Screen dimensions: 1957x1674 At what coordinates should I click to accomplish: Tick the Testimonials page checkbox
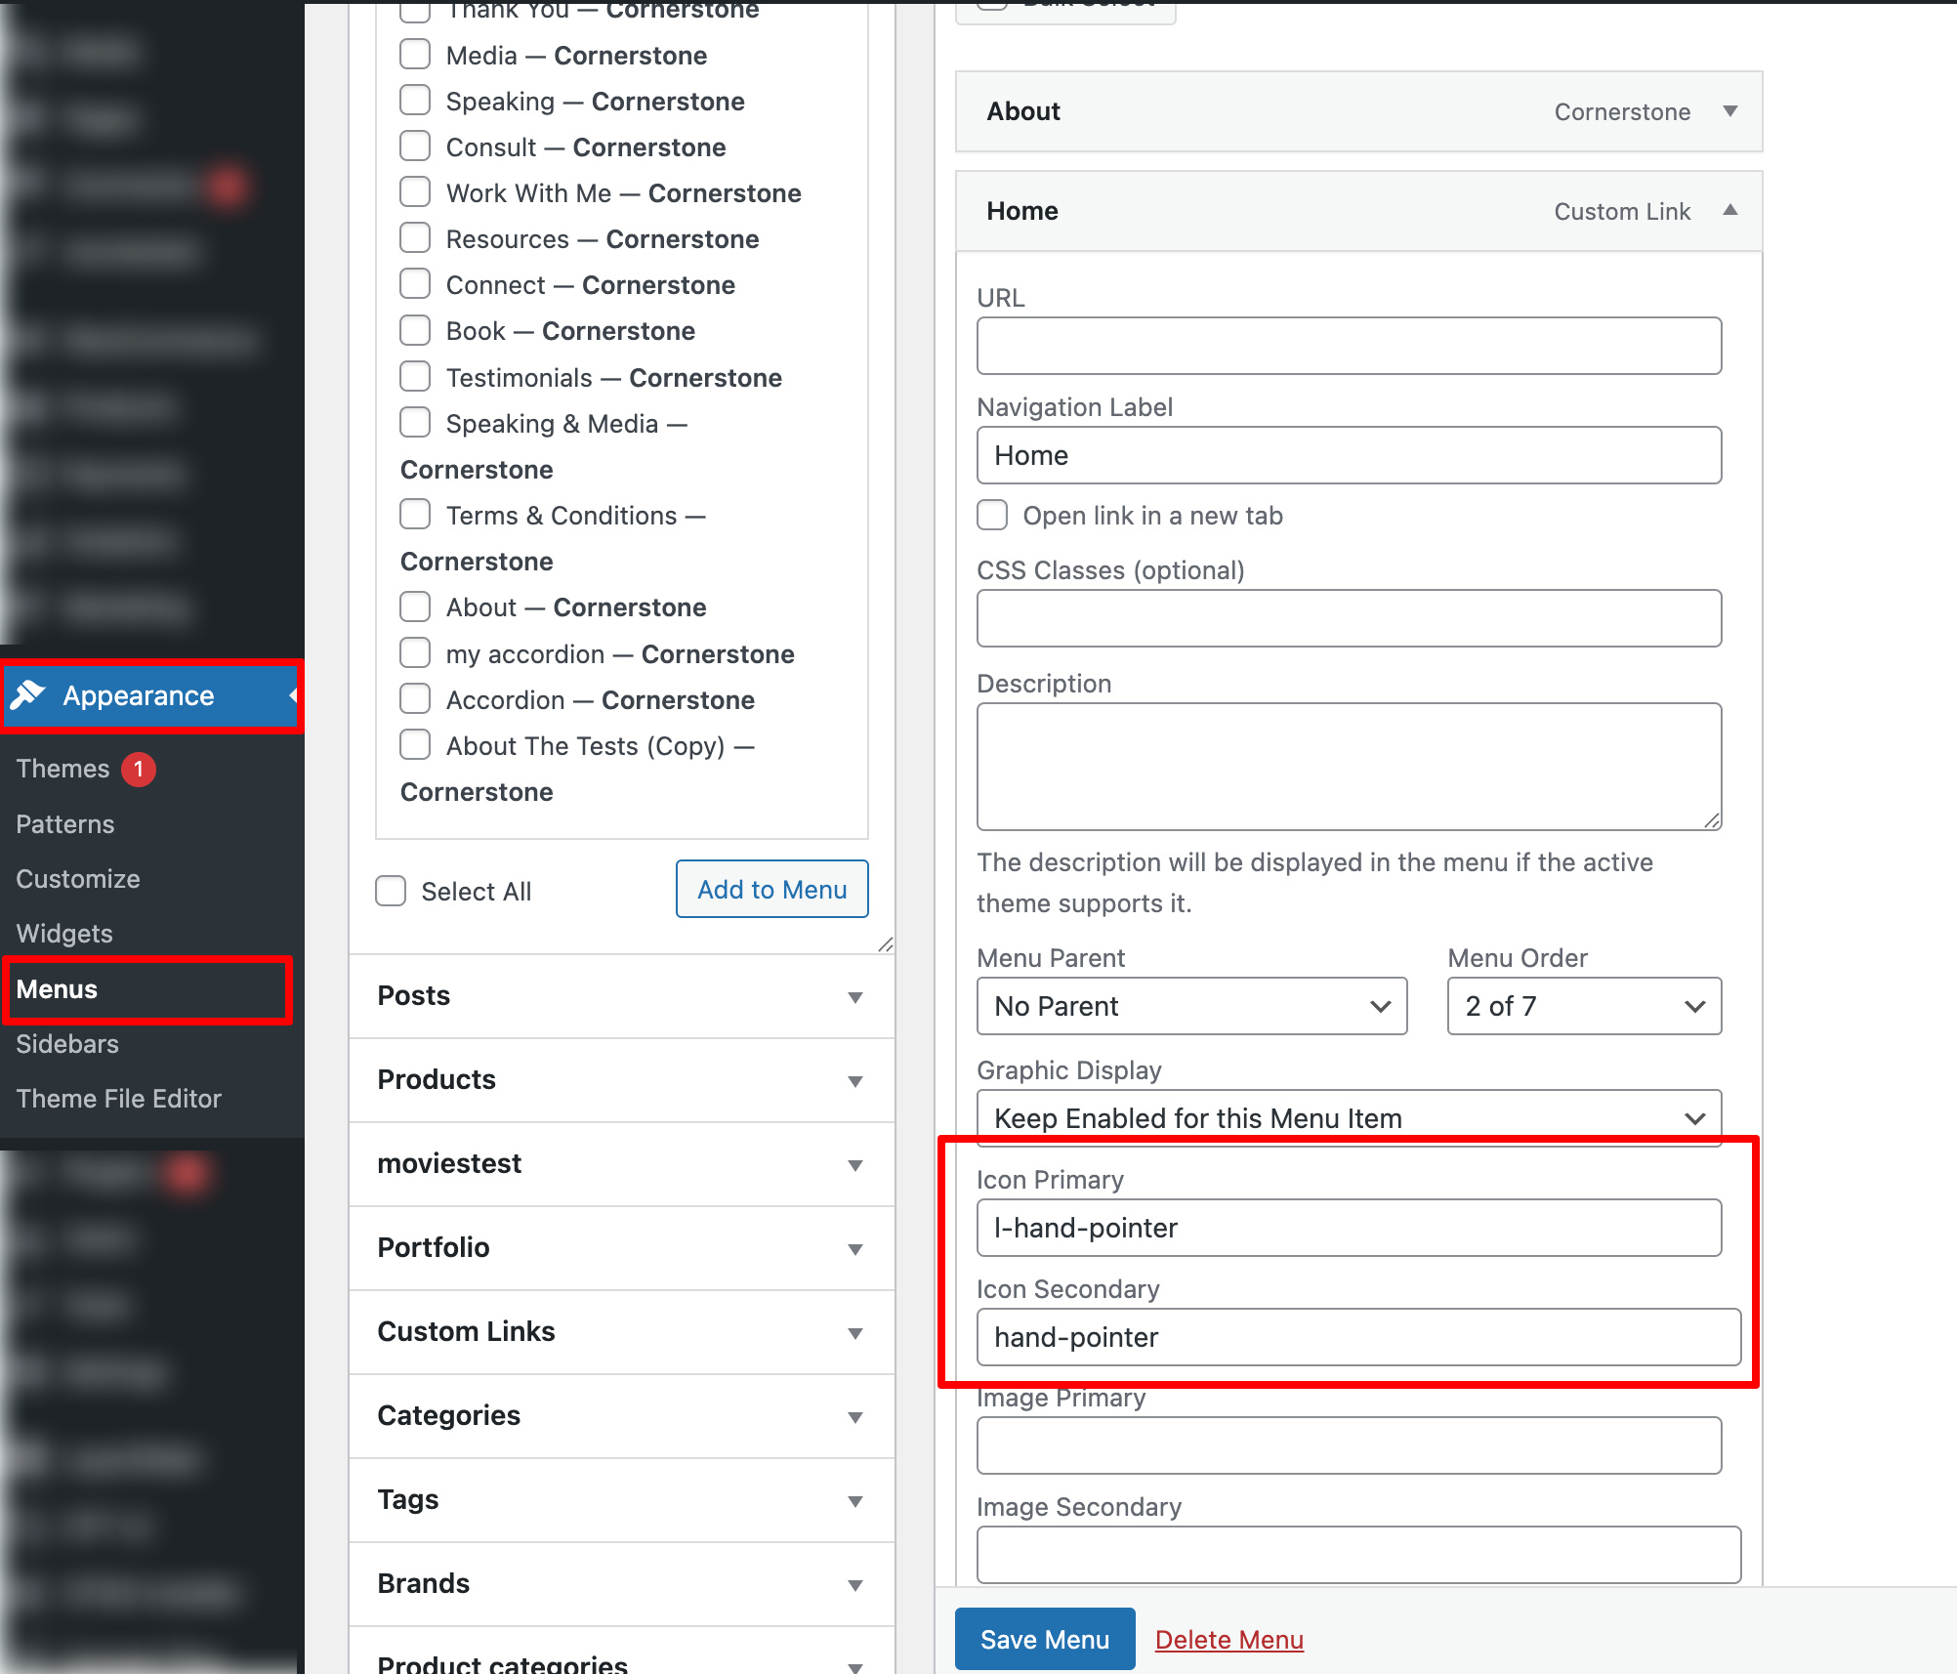415,377
